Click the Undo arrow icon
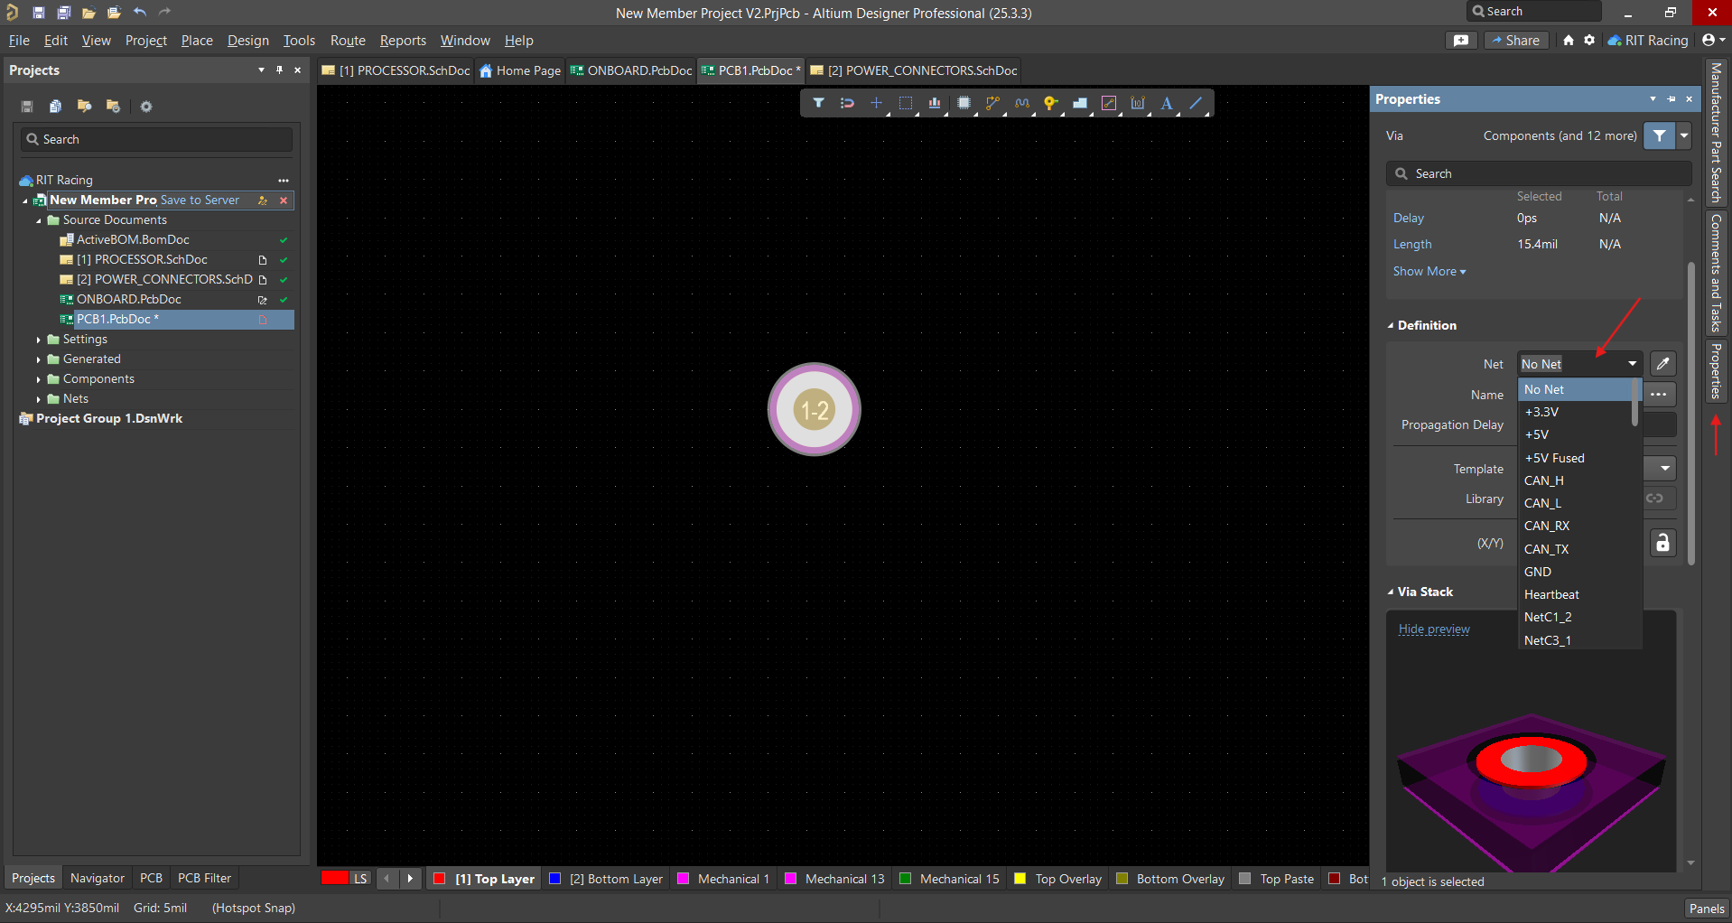Viewport: 1732px width, 923px height. click(x=140, y=13)
